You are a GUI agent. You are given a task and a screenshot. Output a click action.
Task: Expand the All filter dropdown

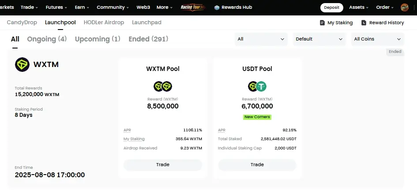tap(261, 39)
